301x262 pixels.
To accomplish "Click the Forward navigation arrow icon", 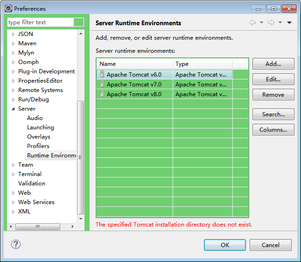I will tap(271, 22).
